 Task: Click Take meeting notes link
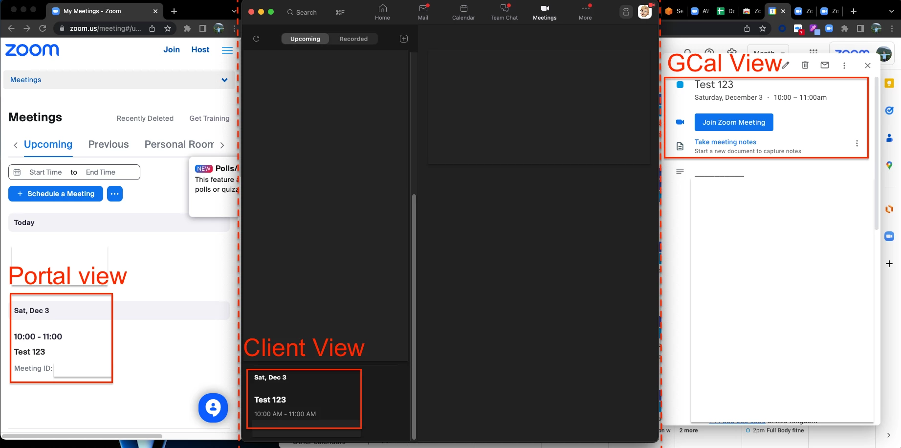[725, 142]
